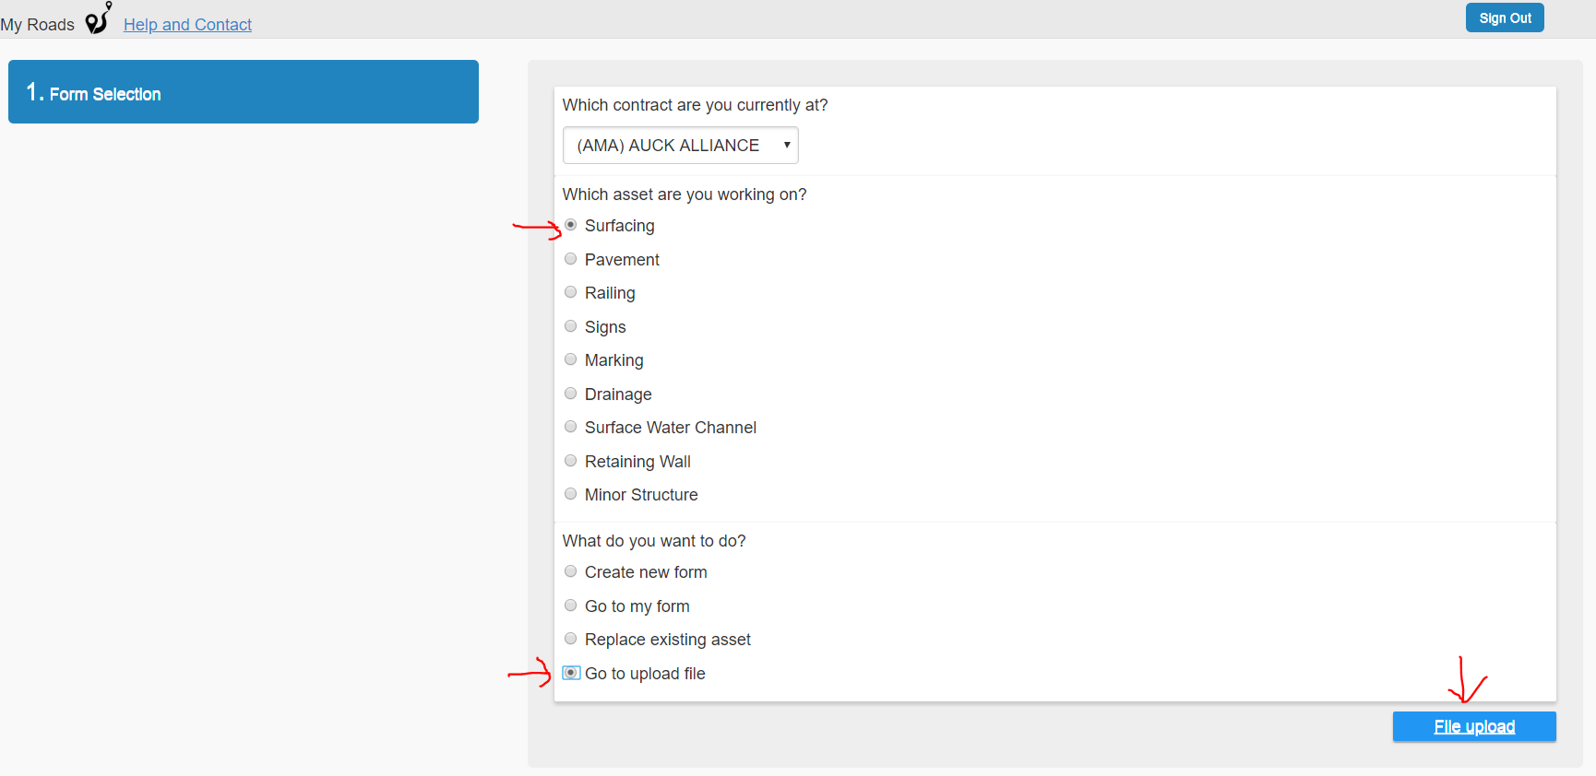Select the Pavement asset option
Screen dimensions: 1596x776
tap(571, 259)
